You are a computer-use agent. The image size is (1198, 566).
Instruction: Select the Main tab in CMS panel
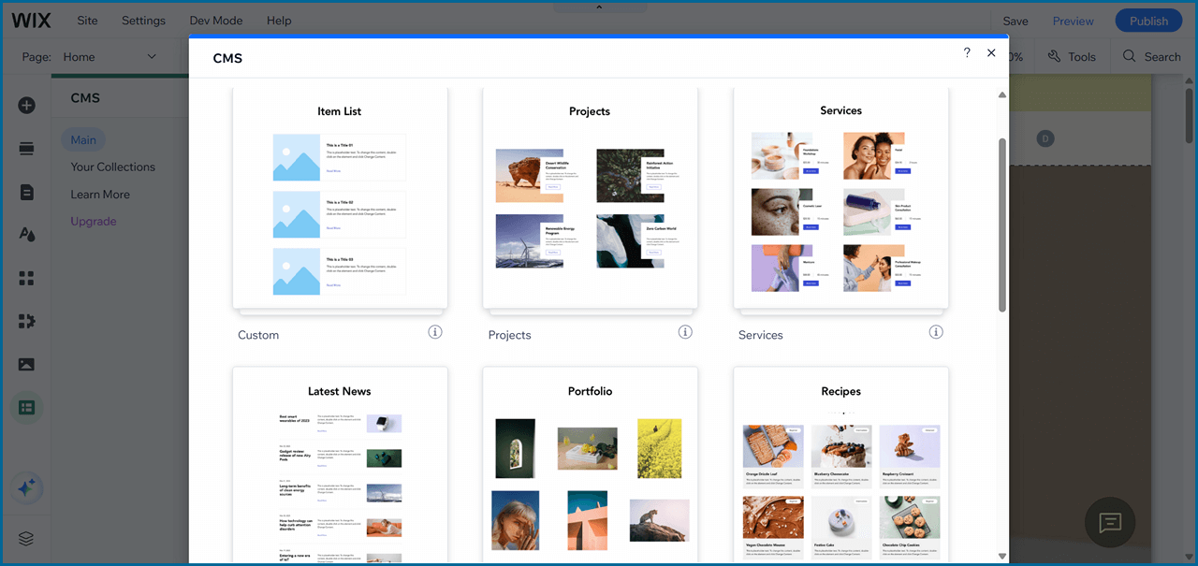[x=83, y=139]
